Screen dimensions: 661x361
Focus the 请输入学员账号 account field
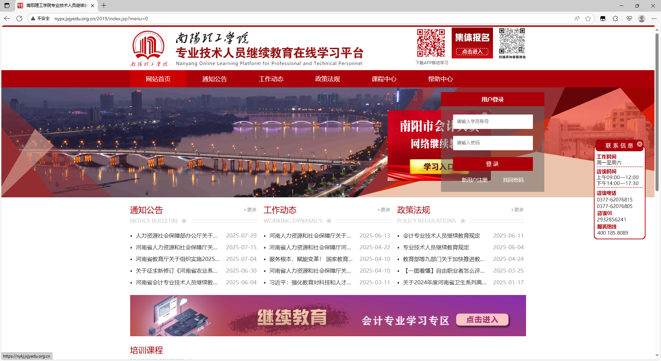(x=493, y=122)
